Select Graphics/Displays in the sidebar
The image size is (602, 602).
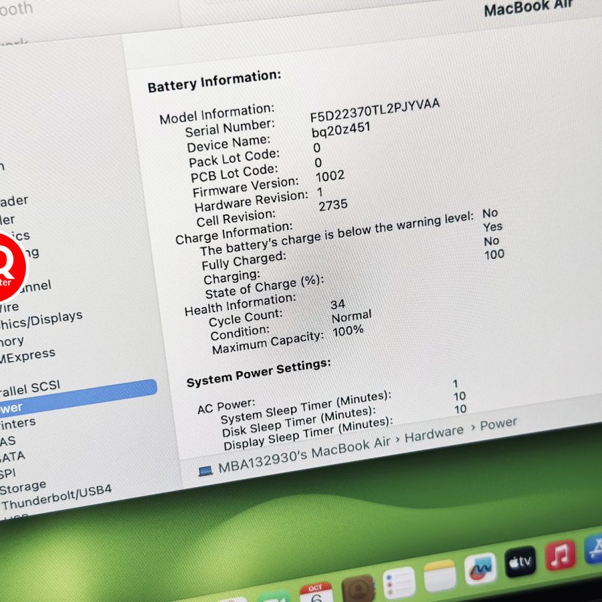pos(41,320)
